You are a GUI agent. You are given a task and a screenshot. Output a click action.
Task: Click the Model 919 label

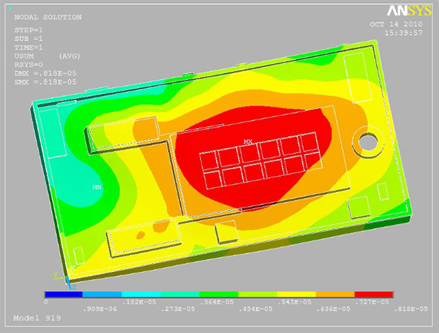37,318
